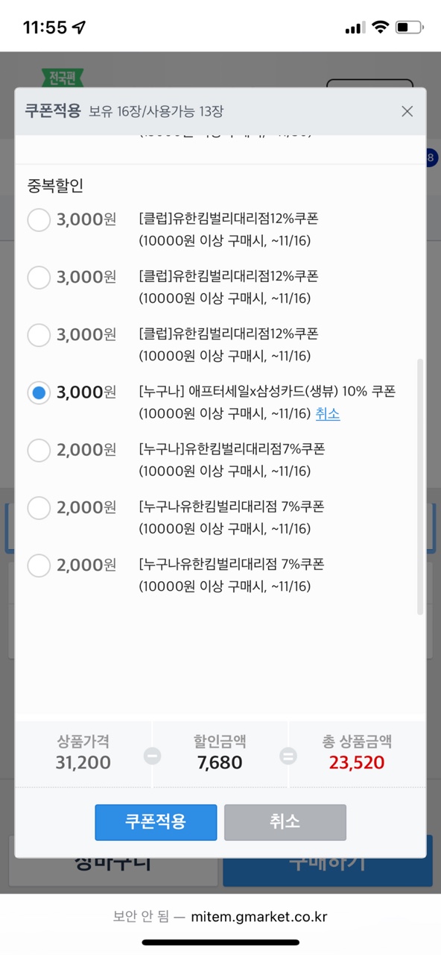Select first 3,000원 클럽 12% coupon radio
The image size is (441, 955).
coord(39,220)
